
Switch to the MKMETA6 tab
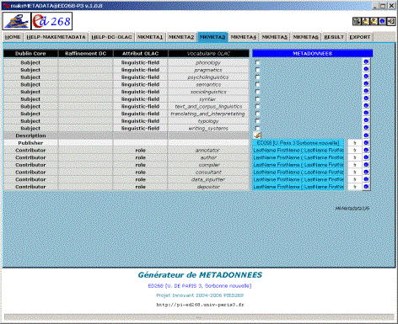pos(305,37)
